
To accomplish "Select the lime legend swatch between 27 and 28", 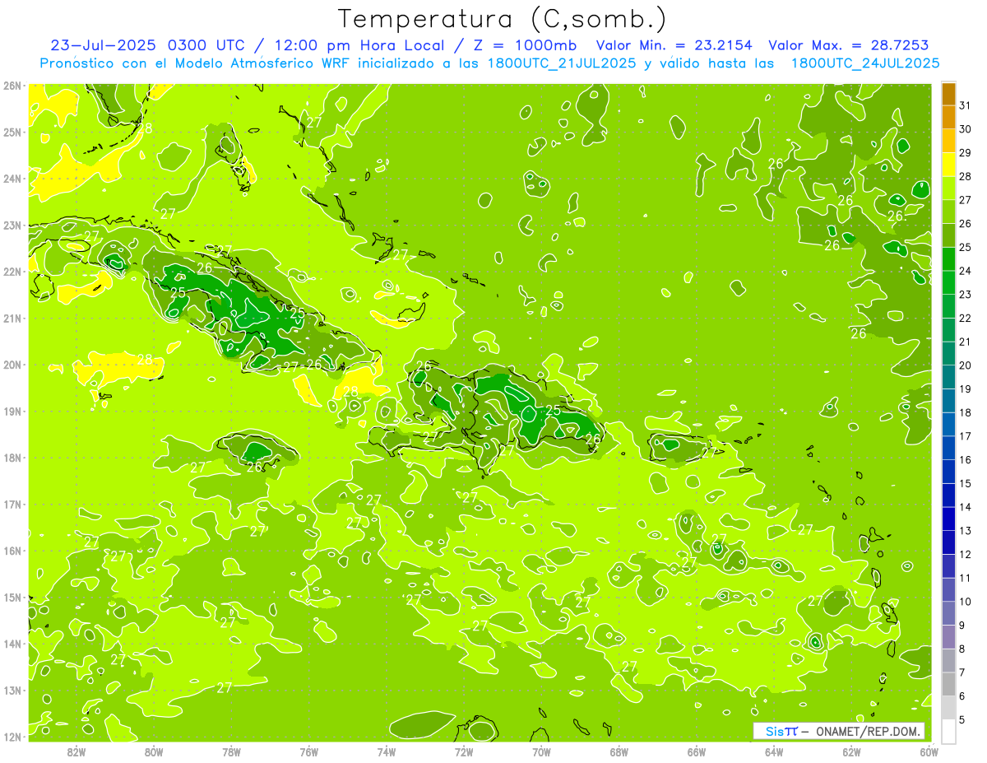I will point(948,188).
